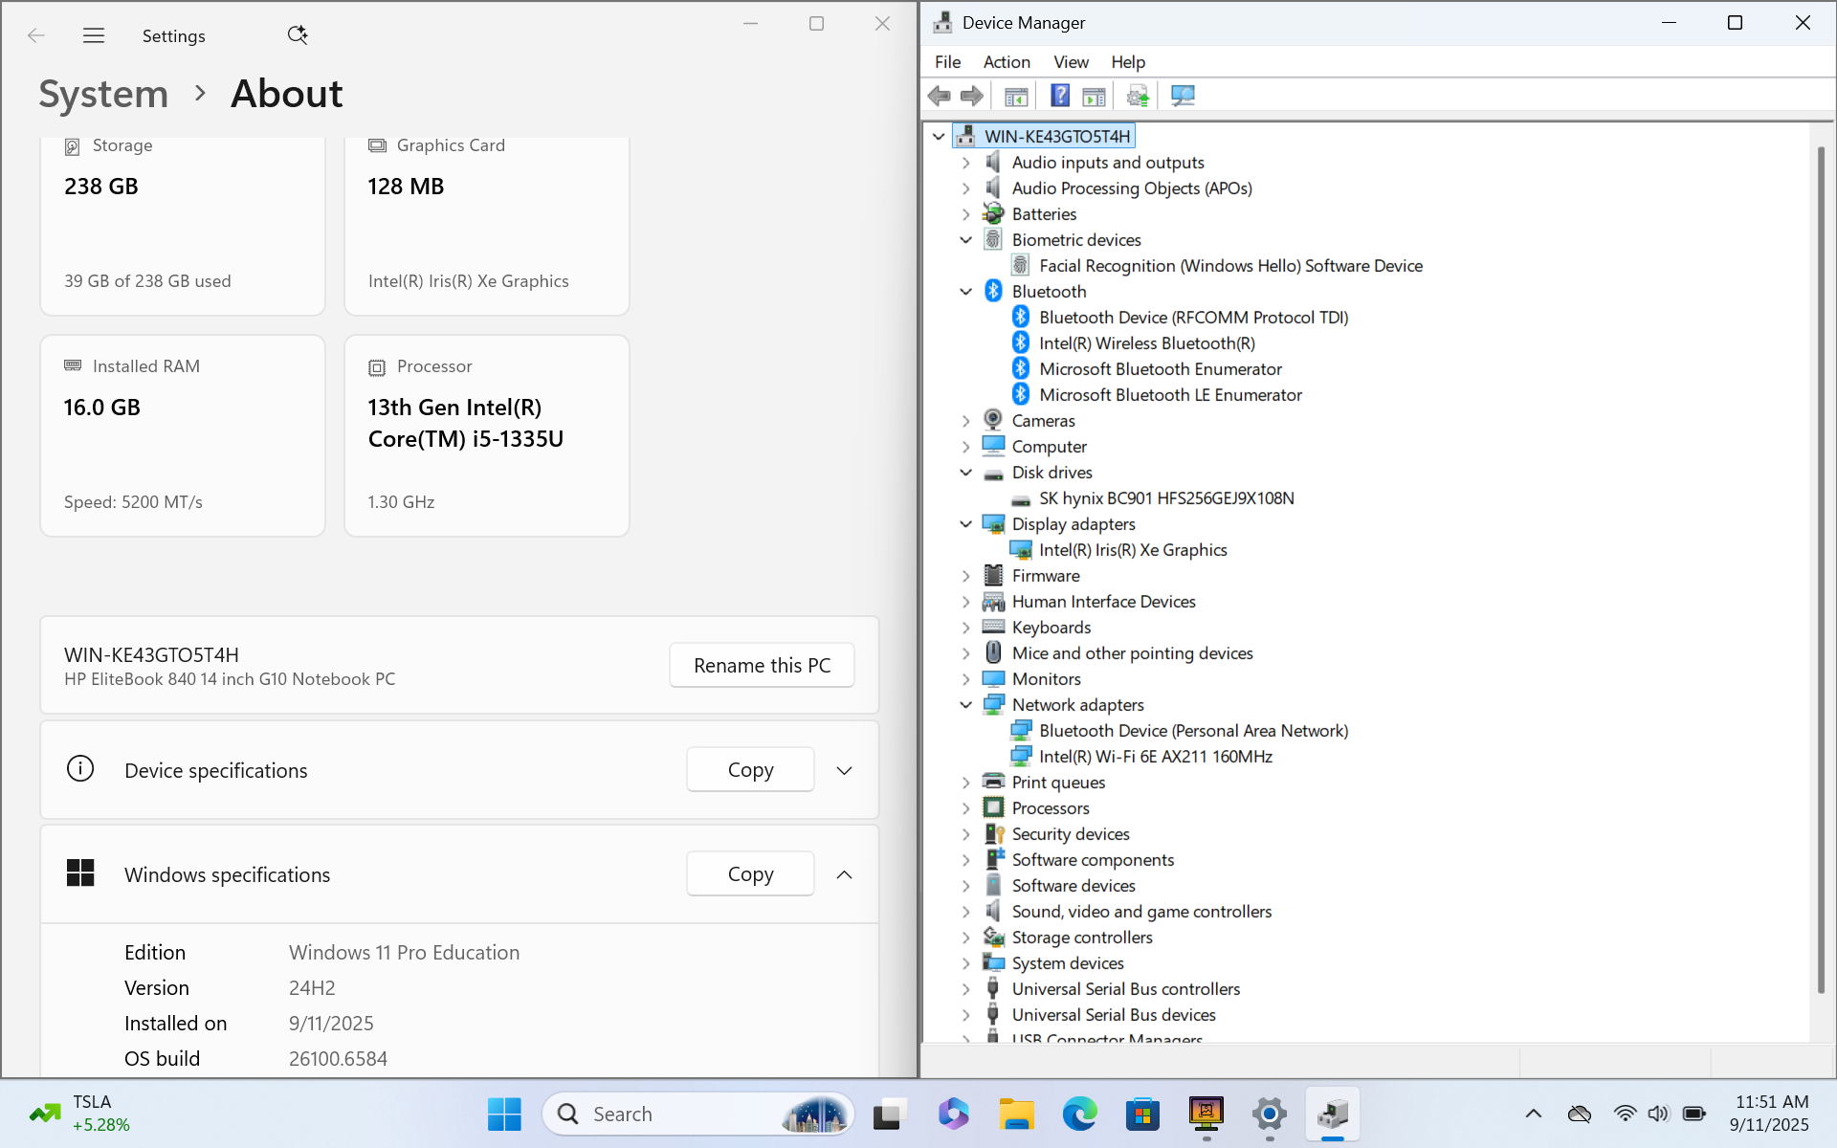Open Storage 238 GB card
This screenshot has width=1837, height=1148.
tap(183, 226)
